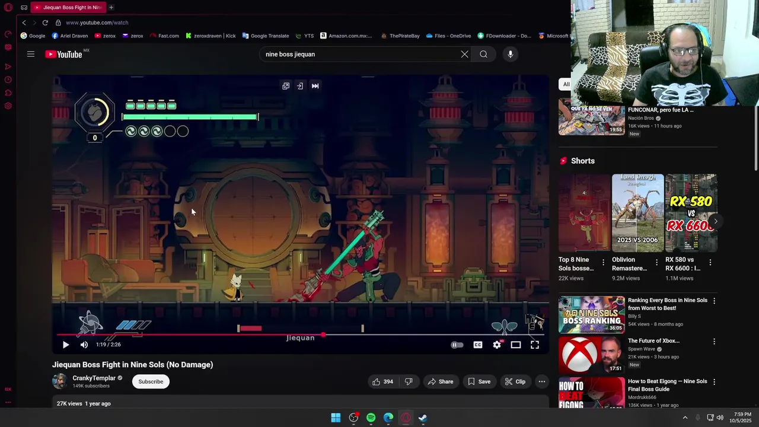Open the Files - OneDrive bookmark

pyautogui.click(x=448, y=36)
